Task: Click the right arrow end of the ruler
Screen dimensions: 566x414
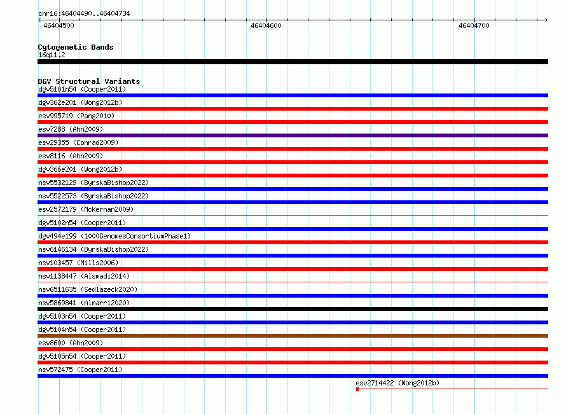Action: 546,20
